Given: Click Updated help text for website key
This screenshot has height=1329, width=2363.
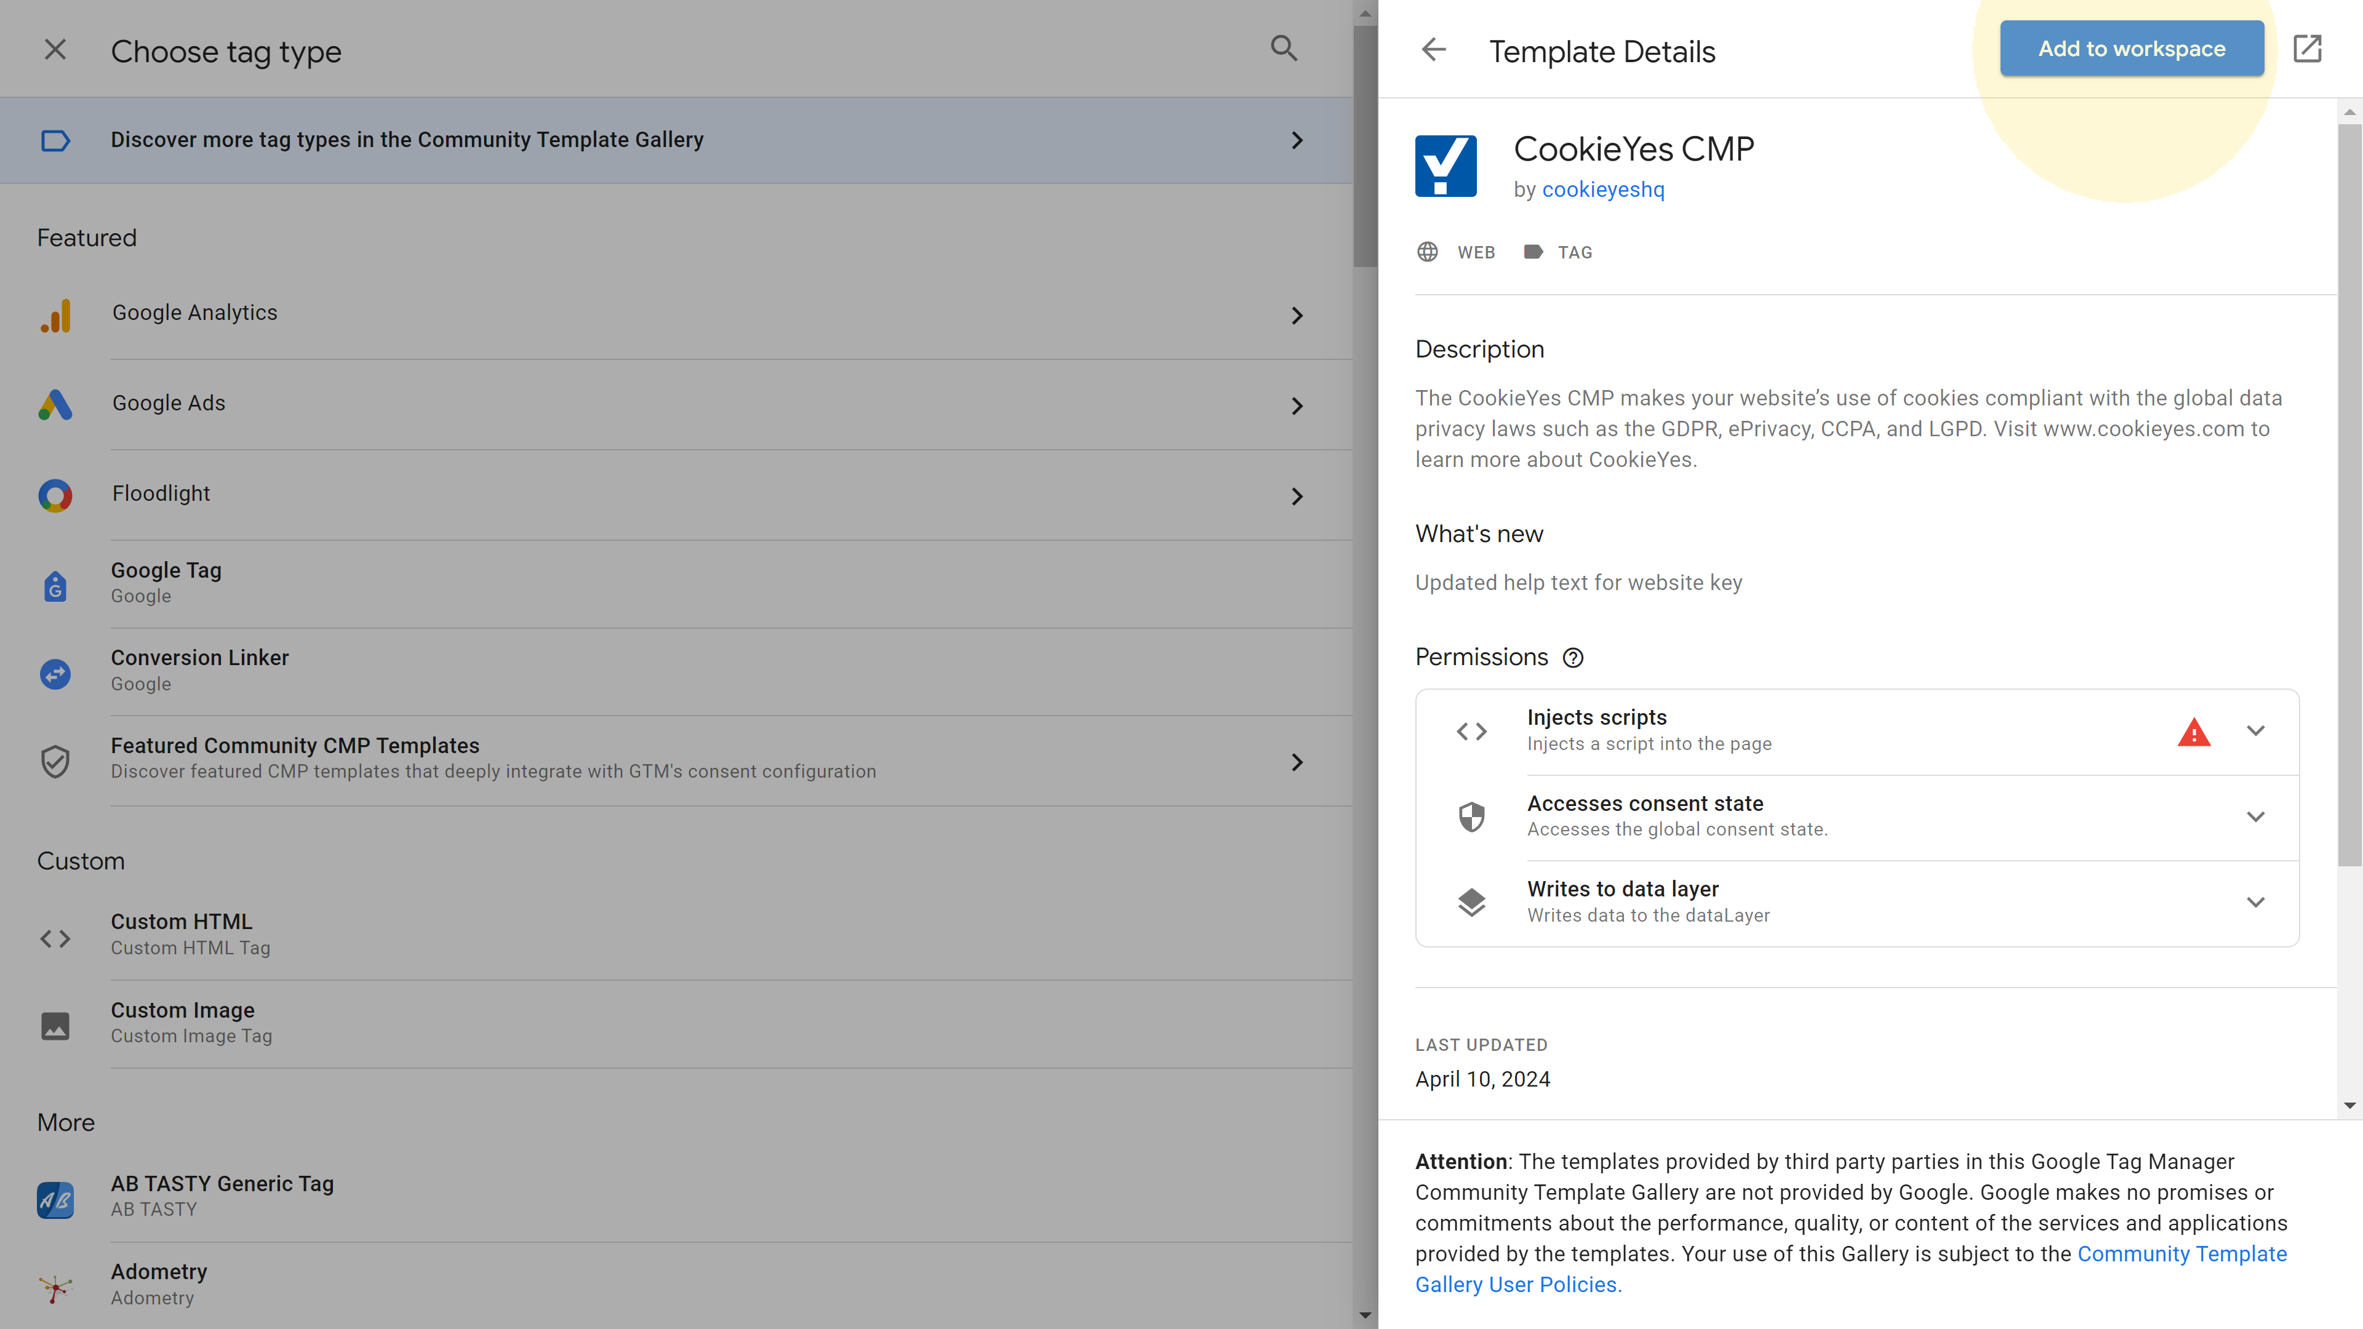Looking at the screenshot, I should tap(1578, 583).
